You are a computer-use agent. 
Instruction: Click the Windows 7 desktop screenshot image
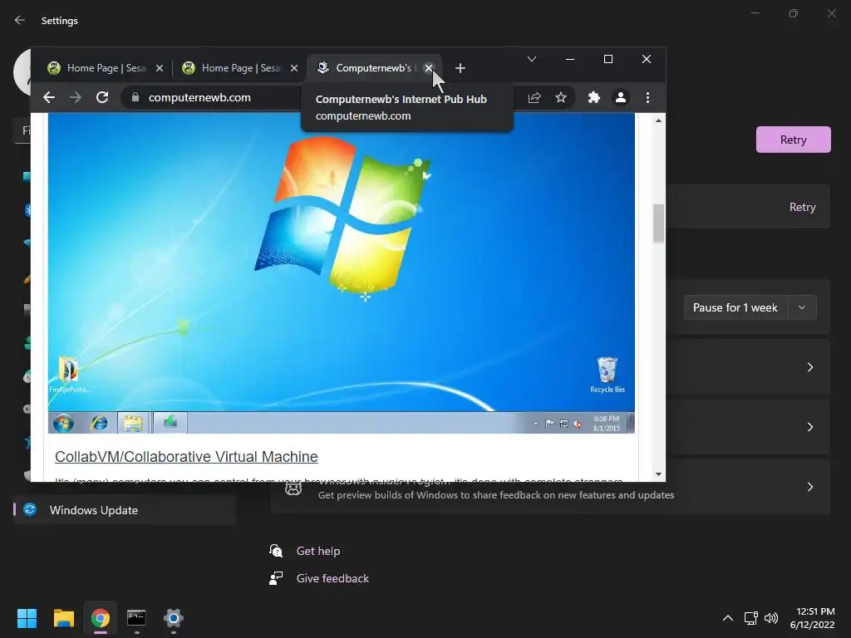[x=342, y=272]
